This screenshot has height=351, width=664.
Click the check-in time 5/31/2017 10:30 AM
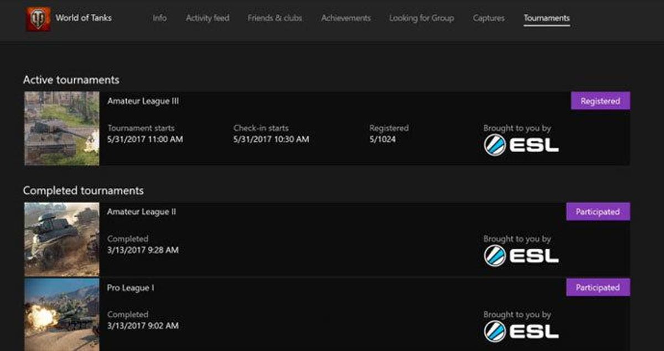271,139
